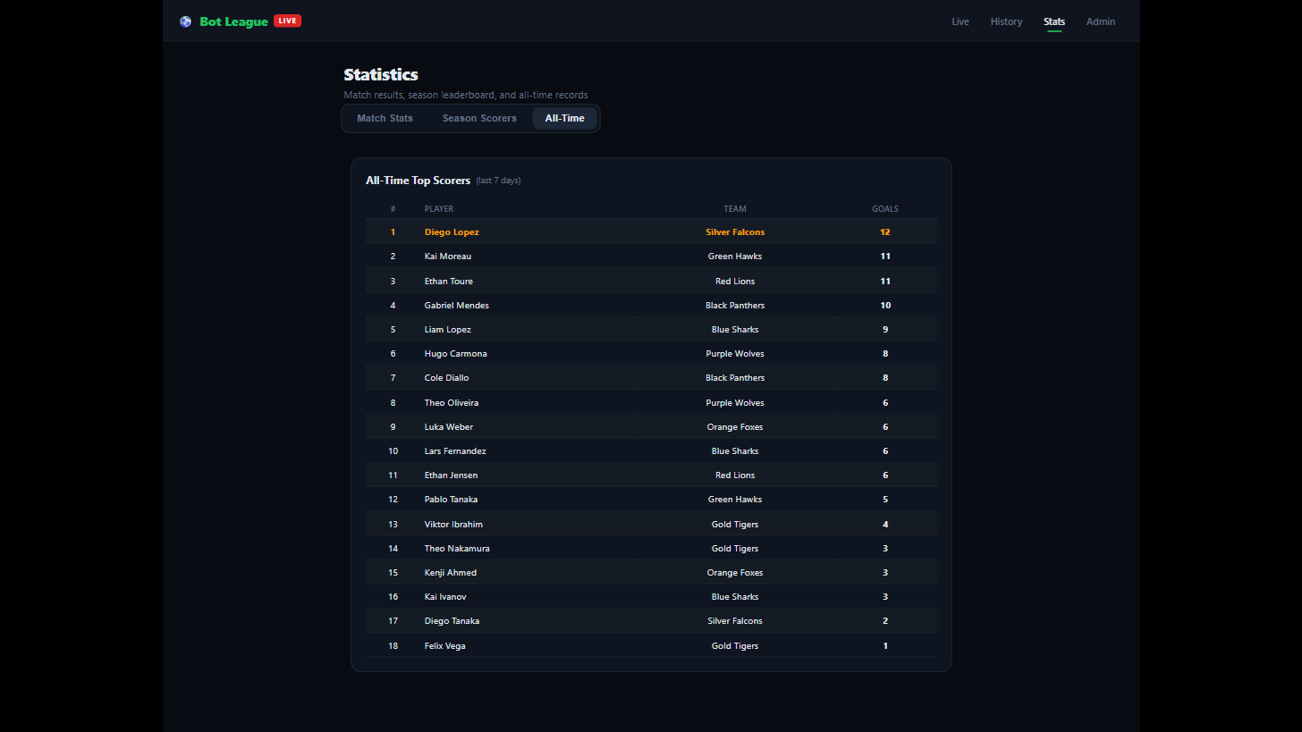Click the goals value 5

[x=885, y=500]
